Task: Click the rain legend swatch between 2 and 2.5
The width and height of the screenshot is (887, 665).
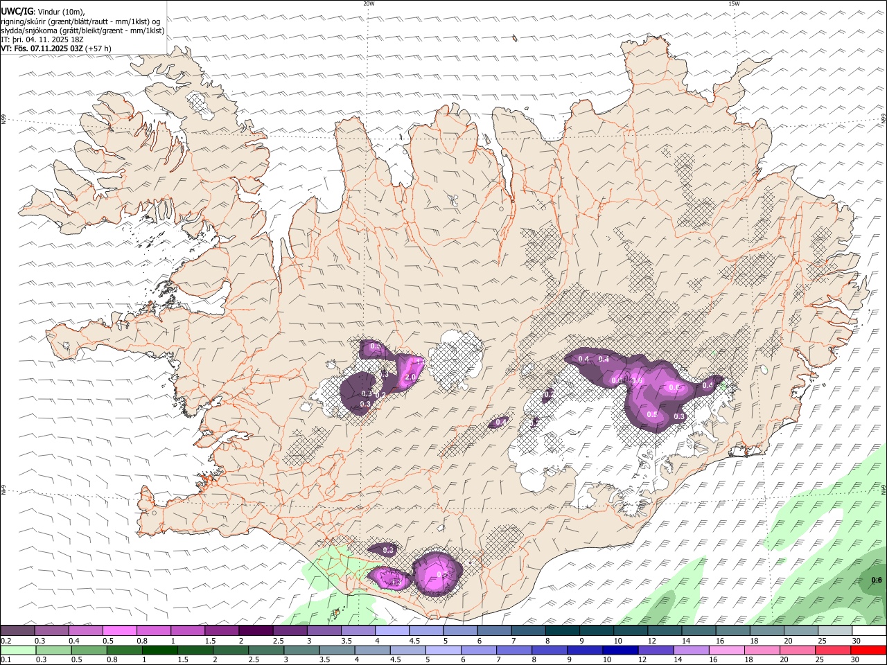Action: [x=231, y=650]
